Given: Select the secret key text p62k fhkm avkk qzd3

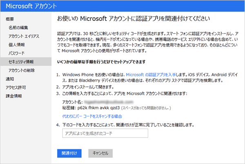Looking at the screenshot, I should 98,108.
